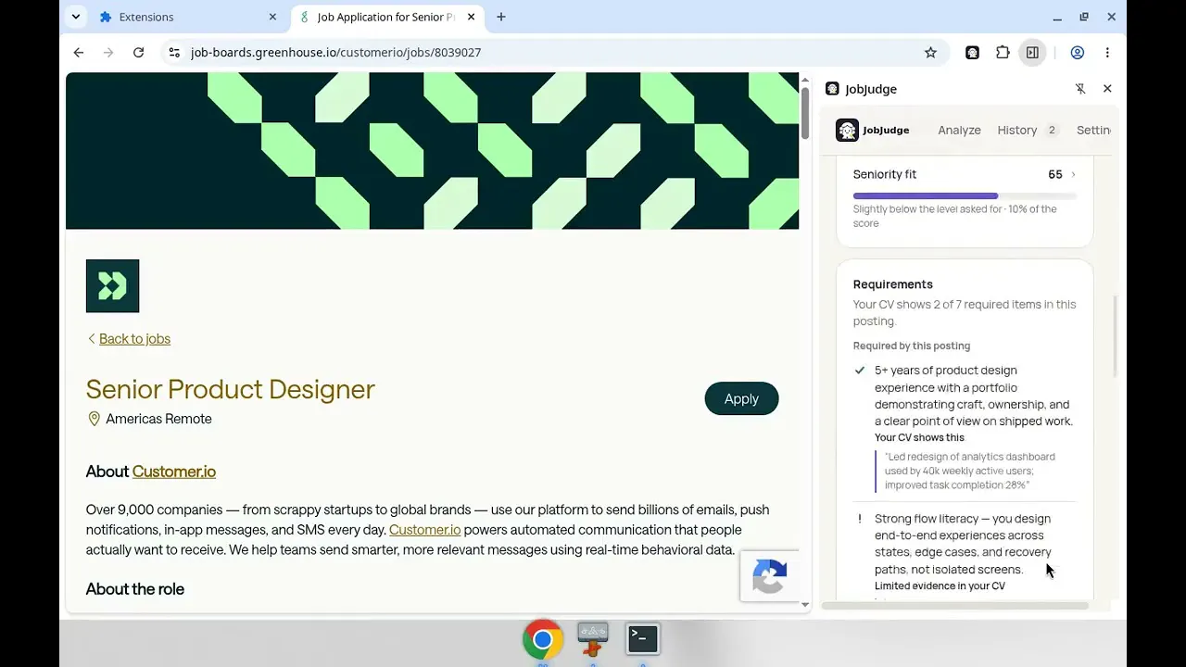Click the Seniority fit progress bar
The image size is (1186, 667).
(965, 196)
